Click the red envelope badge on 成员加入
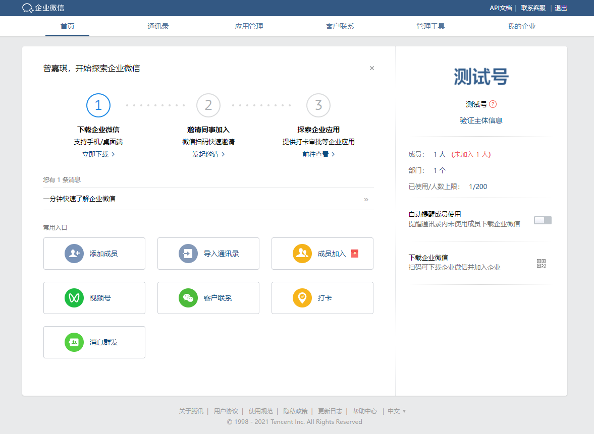The image size is (594, 434). 355,254
